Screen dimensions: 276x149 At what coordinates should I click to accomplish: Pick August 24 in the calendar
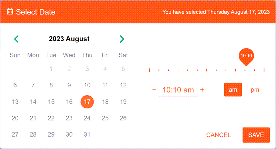point(87,118)
